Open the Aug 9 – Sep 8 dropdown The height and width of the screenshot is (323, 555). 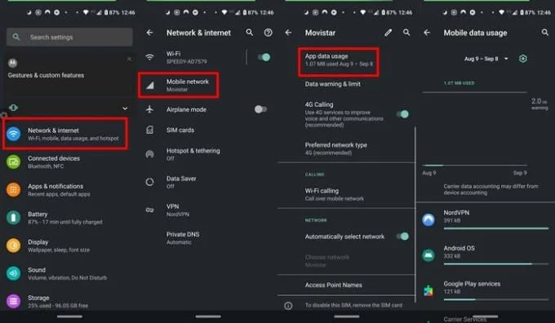(486, 59)
